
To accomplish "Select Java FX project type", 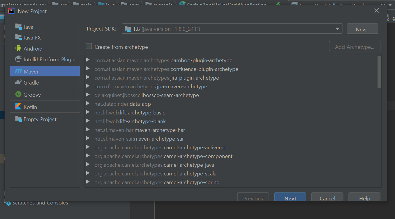I will (45, 37).
